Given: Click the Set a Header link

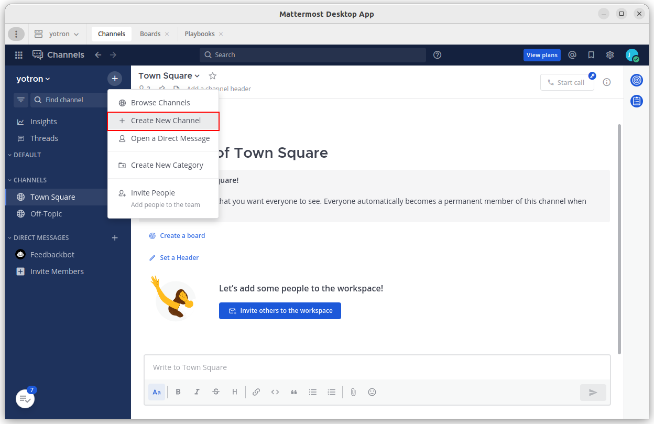Looking at the screenshot, I should (x=174, y=258).
